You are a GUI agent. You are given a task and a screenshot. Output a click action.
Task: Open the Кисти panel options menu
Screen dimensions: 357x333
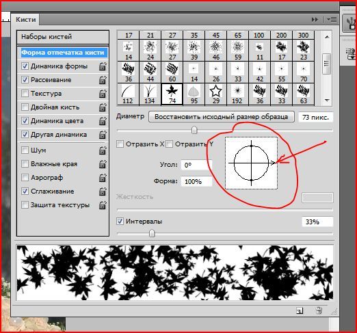click(x=332, y=20)
